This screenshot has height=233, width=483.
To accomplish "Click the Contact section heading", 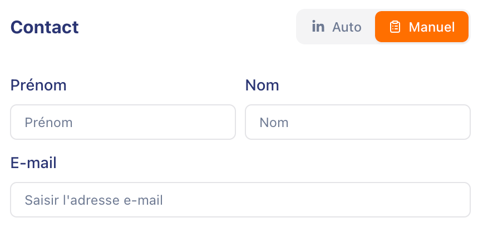I will click(45, 27).
